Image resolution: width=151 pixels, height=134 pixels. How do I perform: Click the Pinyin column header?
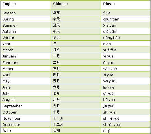[109, 4]
